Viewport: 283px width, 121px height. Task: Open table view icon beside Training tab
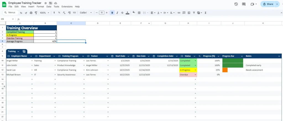click(24, 52)
